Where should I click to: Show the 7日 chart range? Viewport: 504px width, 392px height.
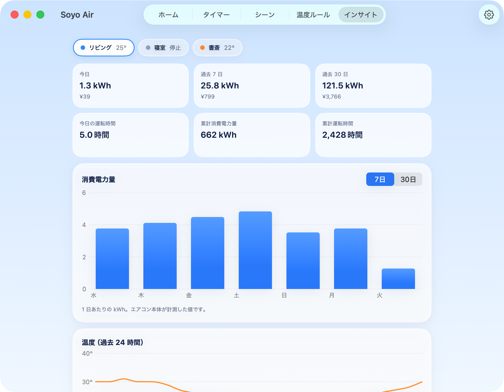[380, 179]
